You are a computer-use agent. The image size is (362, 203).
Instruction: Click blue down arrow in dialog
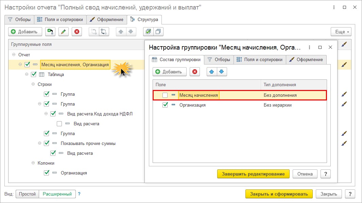[222, 72]
